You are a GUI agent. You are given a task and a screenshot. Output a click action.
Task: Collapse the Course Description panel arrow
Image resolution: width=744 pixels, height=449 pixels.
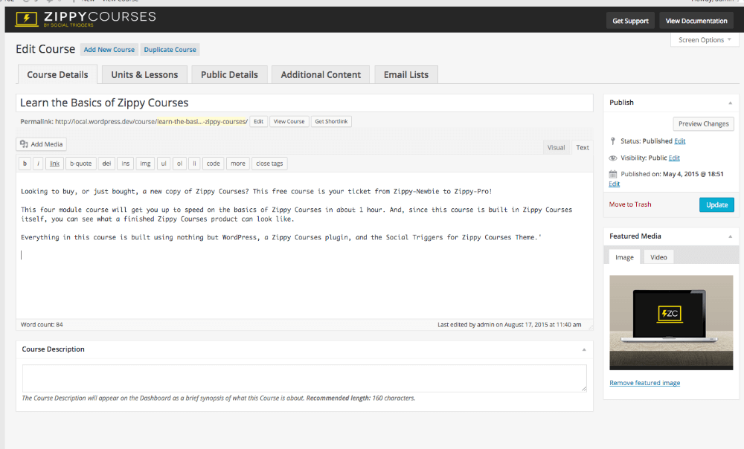584,349
